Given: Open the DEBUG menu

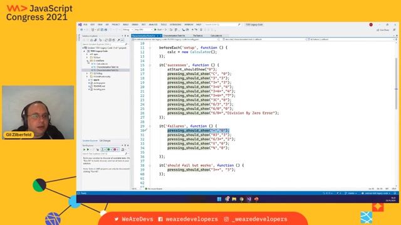Looking at the screenshot, I should 135,25.
